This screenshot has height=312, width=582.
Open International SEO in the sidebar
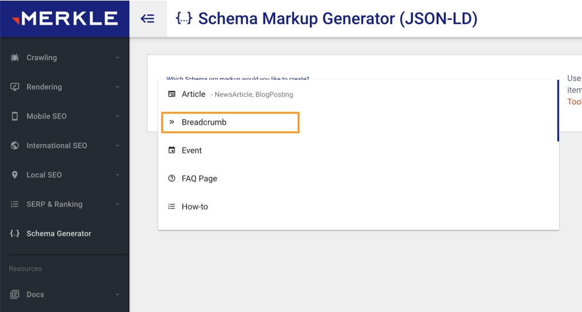click(x=65, y=146)
